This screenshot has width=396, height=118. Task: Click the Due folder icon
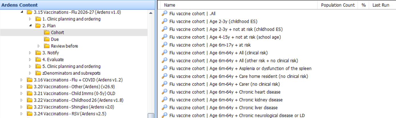(47, 39)
